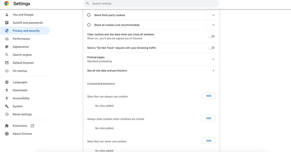Click the Performance speedometer icon
This screenshot has width=291, height=152.
[x=7, y=39]
